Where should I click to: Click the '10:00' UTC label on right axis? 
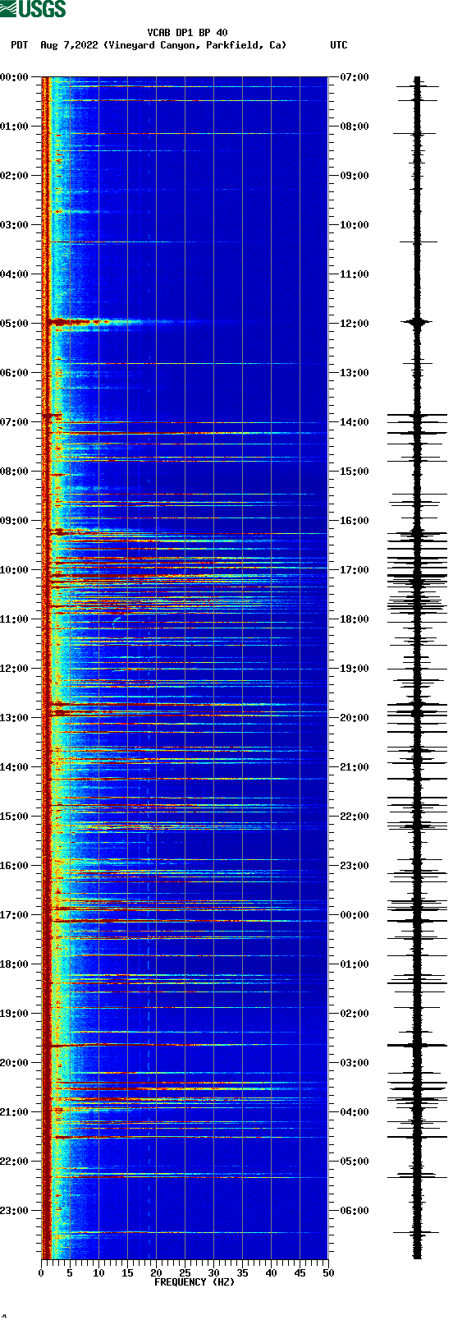355,225
